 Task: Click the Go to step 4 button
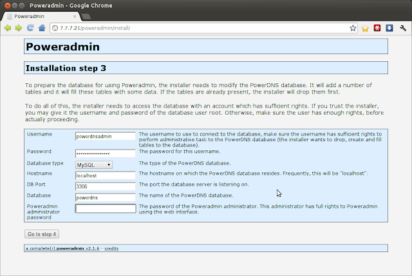(x=42, y=234)
